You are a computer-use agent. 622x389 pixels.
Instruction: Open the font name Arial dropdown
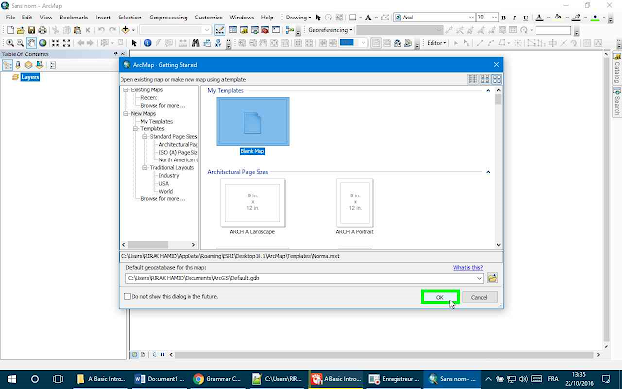471,18
